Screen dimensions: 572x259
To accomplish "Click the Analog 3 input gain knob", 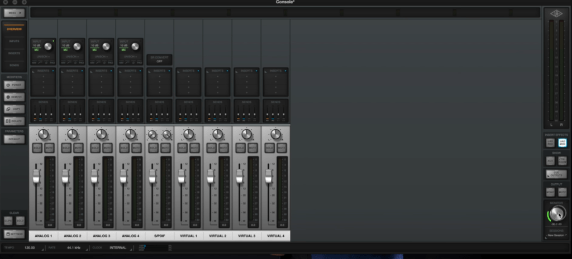I will [x=106, y=47].
